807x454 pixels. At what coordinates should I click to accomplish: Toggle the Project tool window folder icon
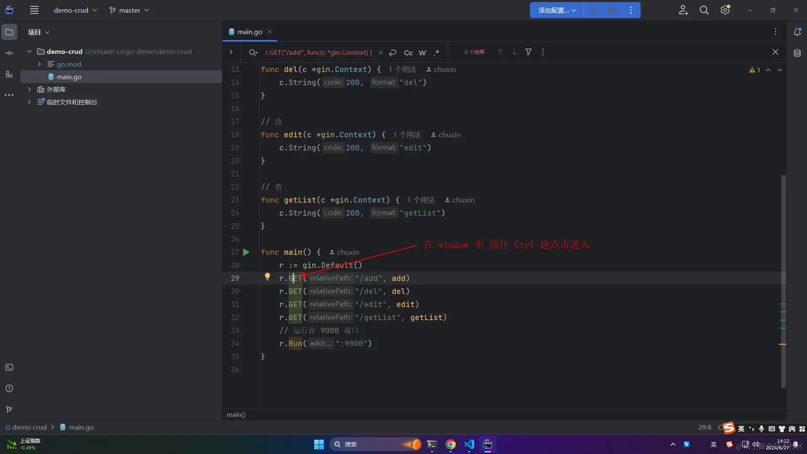[9, 32]
